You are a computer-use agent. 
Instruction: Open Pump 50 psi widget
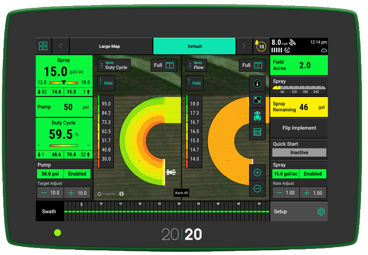coord(64,107)
